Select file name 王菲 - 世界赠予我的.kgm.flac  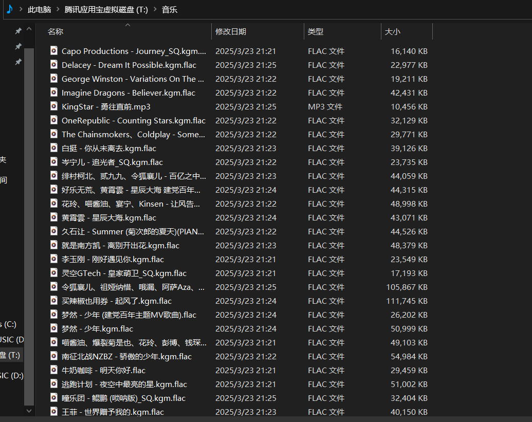113,412
